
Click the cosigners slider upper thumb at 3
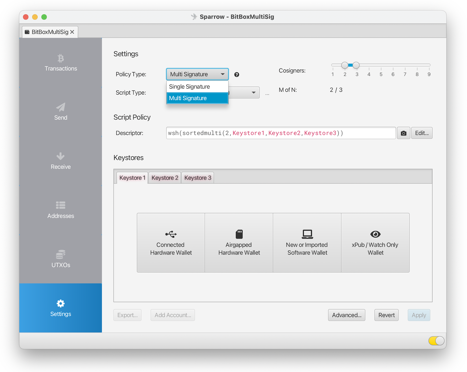356,65
